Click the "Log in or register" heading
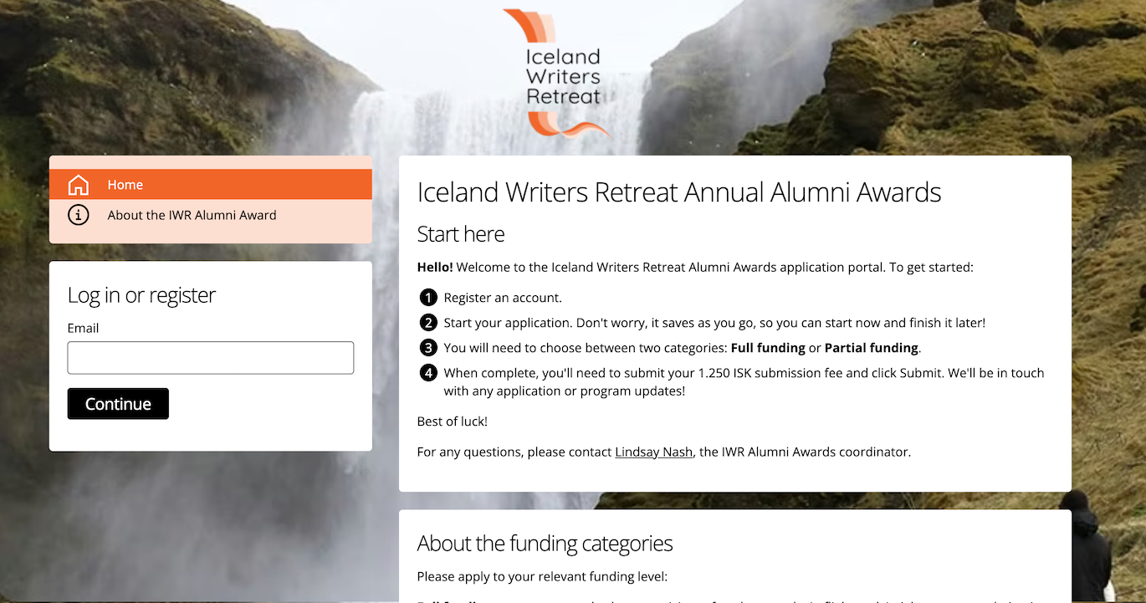Image resolution: width=1146 pixels, height=603 pixels. coord(141,295)
